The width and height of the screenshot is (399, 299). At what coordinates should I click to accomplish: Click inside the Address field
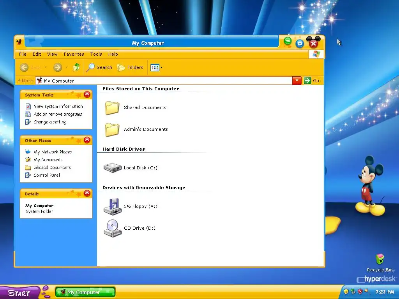click(x=164, y=81)
